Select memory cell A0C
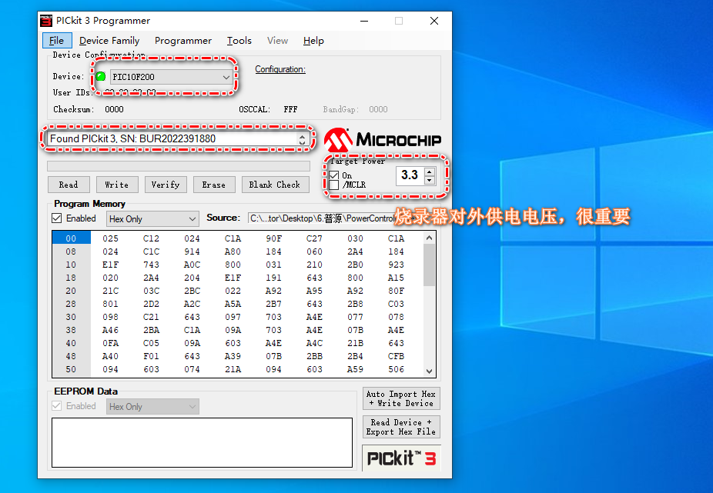The width and height of the screenshot is (713, 493). (x=192, y=265)
